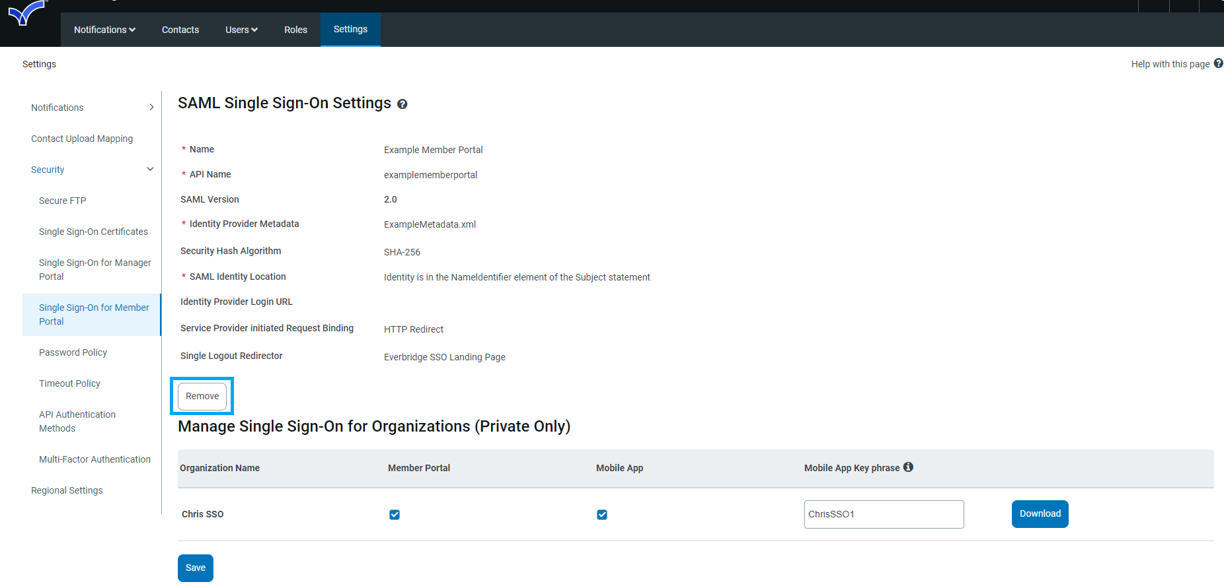Click the Save button
The width and height of the screenshot is (1224, 588).
coord(196,568)
